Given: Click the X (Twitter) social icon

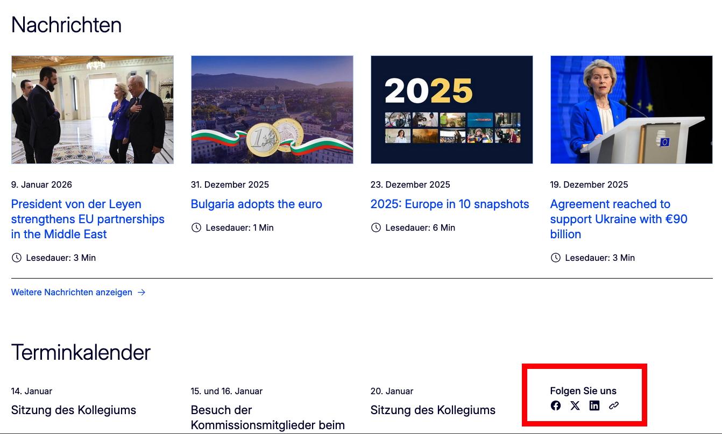Looking at the screenshot, I should [x=575, y=405].
